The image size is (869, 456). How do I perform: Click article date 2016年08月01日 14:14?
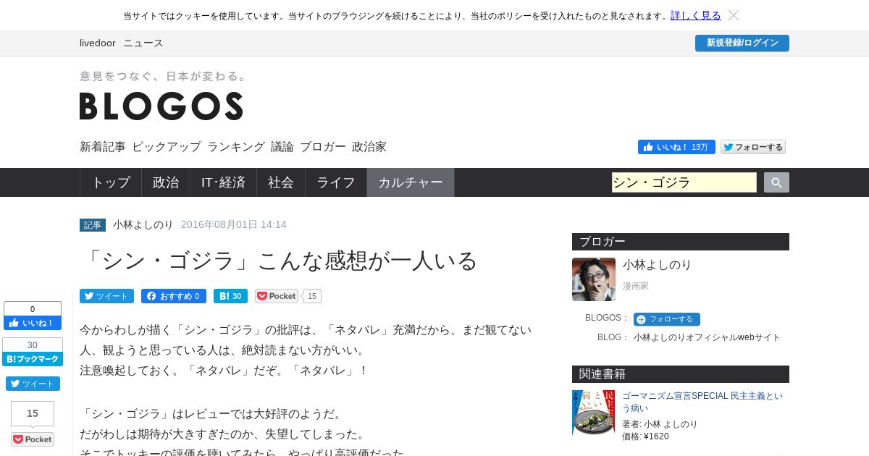click(x=234, y=224)
